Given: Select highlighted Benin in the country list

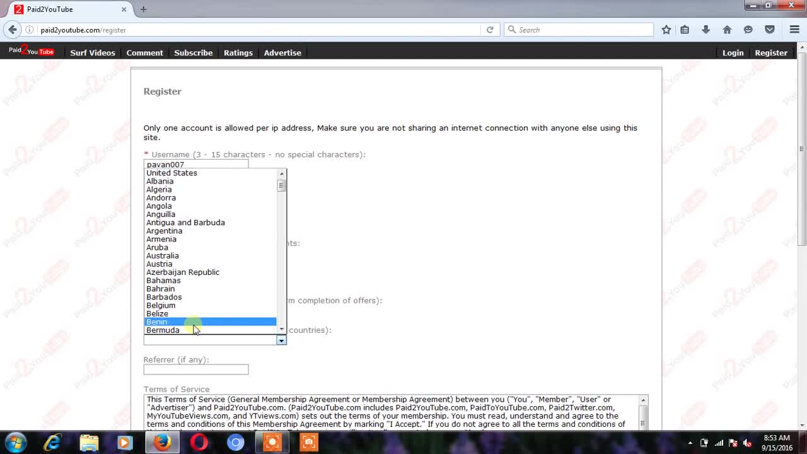Looking at the screenshot, I should pos(211,322).
